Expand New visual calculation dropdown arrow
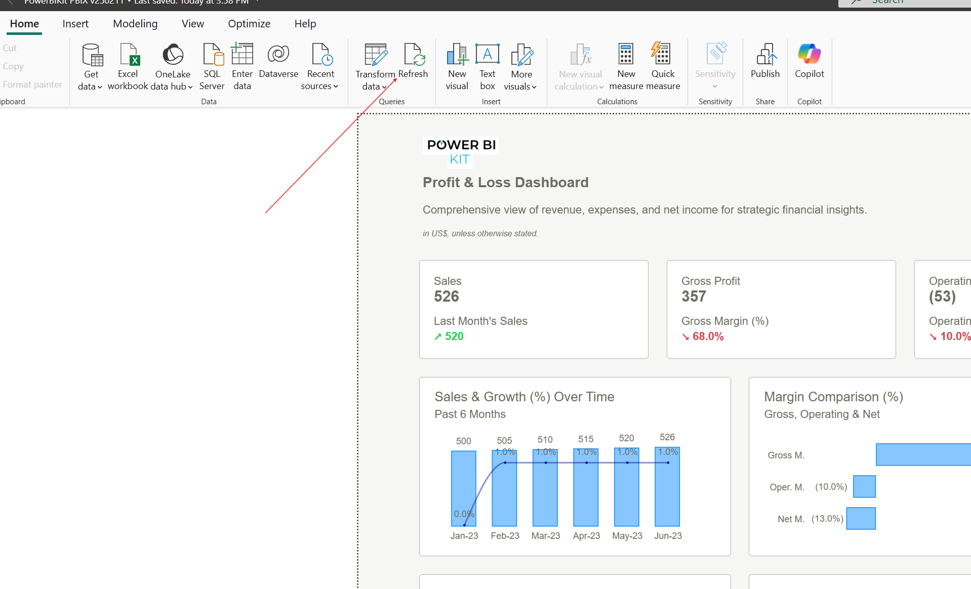971x589 pixels. 601,87
